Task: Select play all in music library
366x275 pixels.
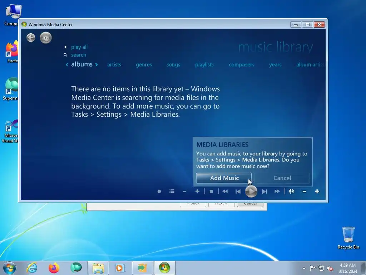Action: pos(79,47)
